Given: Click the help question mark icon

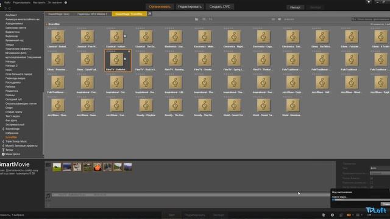Looking at the screenshot, I should 66,2.
